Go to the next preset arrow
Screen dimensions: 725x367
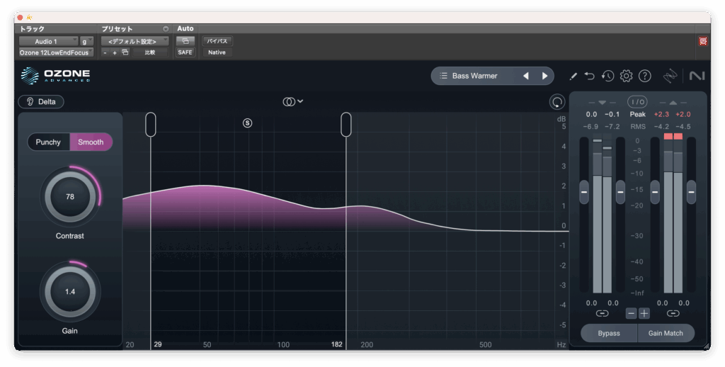tap(544, 76)
